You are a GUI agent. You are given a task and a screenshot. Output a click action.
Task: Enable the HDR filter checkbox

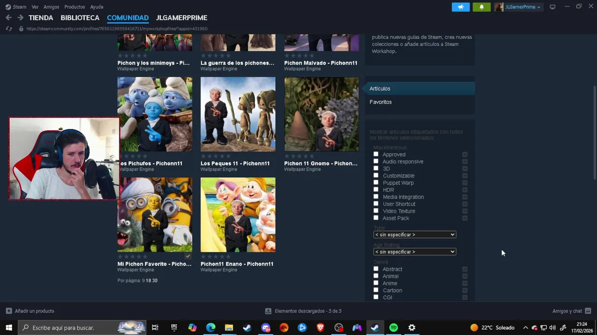tap(376, 189)
